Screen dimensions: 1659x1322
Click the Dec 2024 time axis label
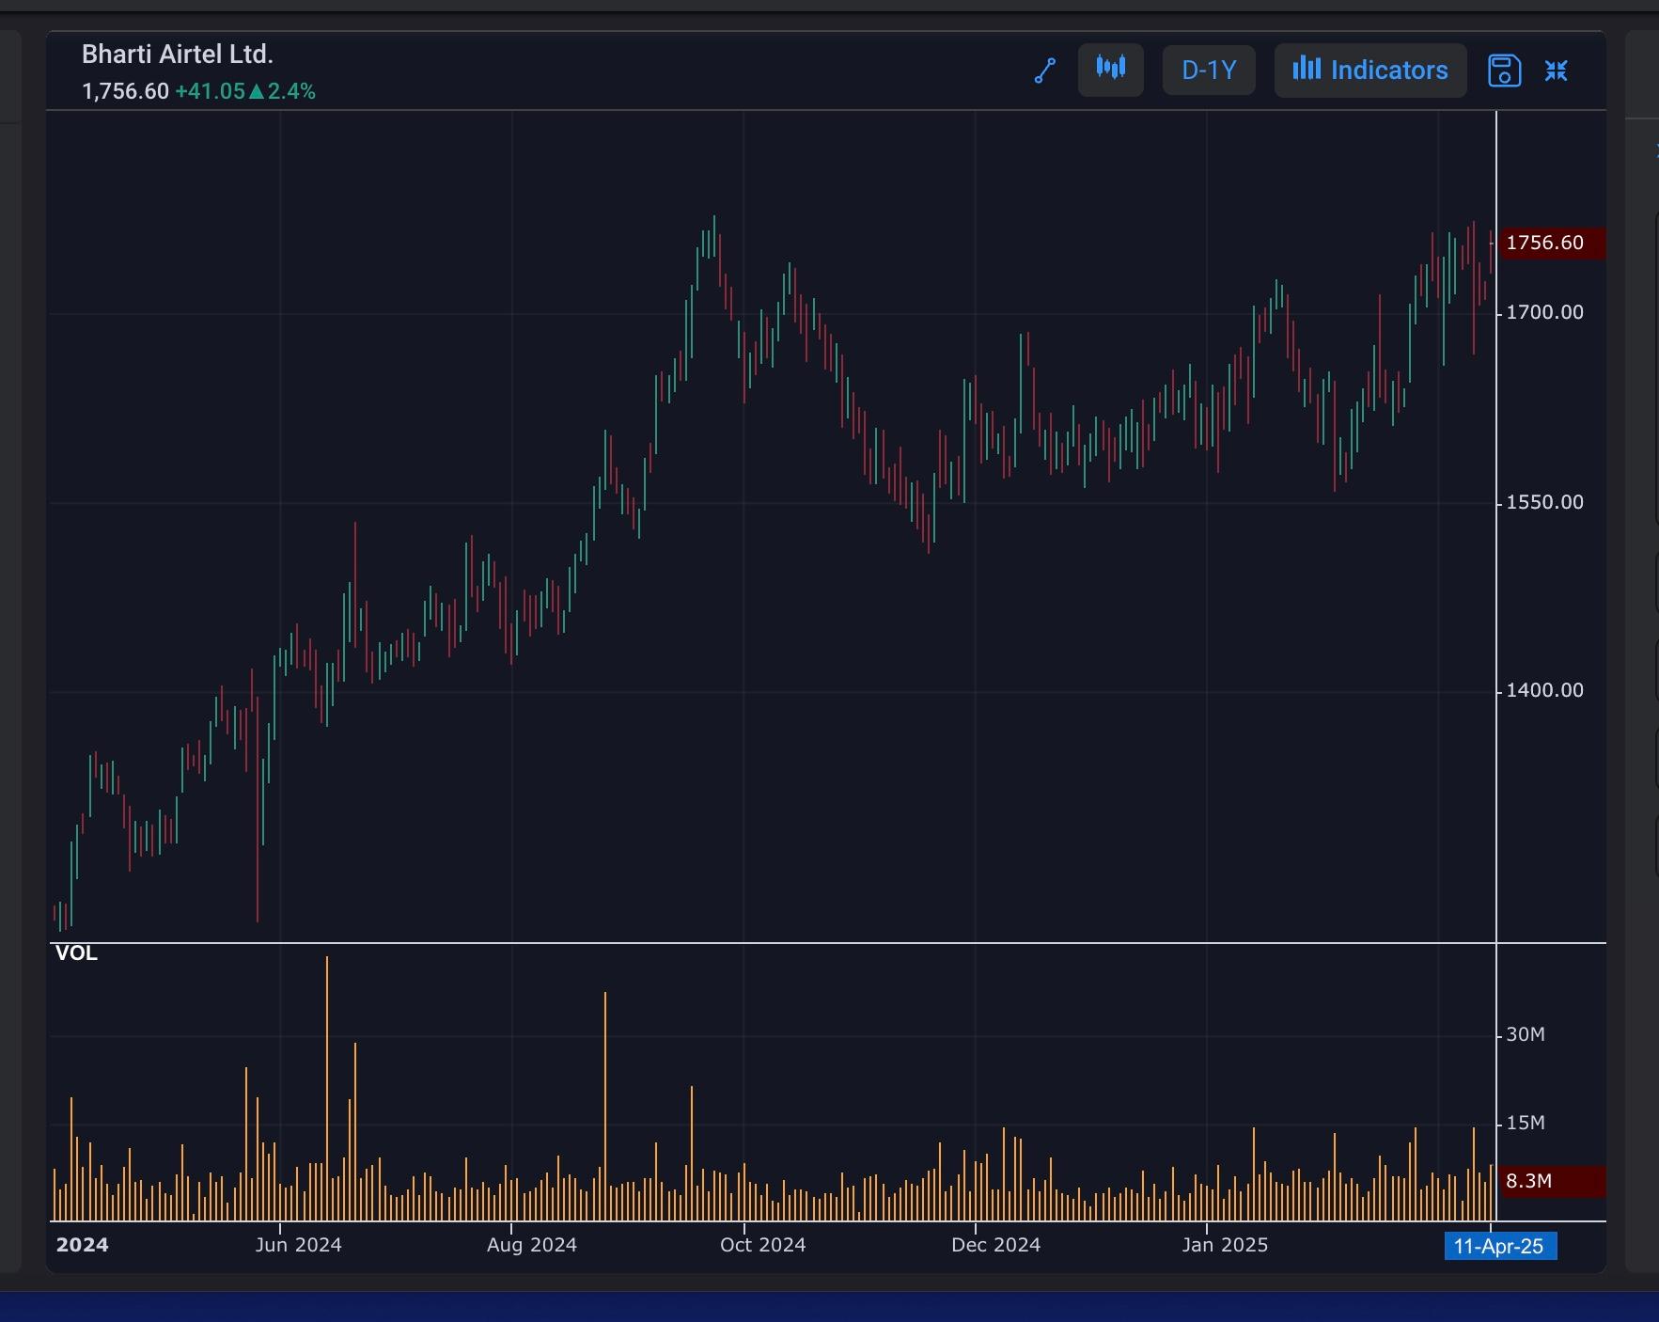point(996,1245)
